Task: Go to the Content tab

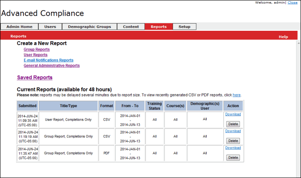Action: pos(131,27)
